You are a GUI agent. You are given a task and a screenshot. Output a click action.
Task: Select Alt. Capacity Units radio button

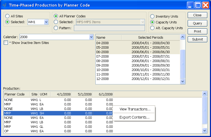152,28
